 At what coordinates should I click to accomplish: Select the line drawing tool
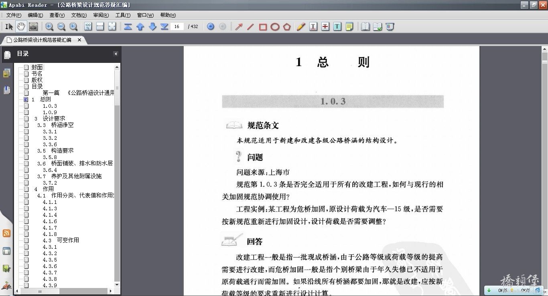point(251,26)
